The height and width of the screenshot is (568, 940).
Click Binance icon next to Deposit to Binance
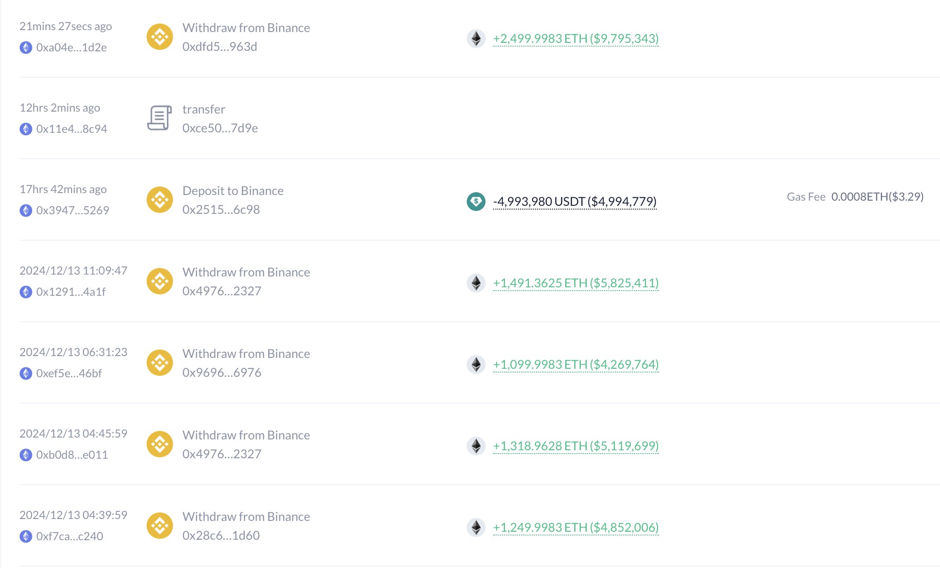(x=160, y=200)
